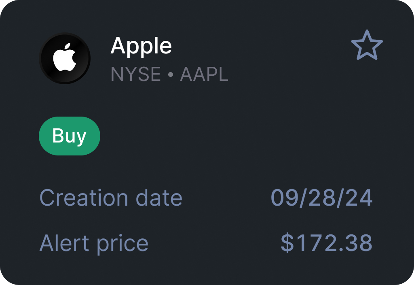
Task: Toggle the favorite star for Apple
Action: [367, 45]
